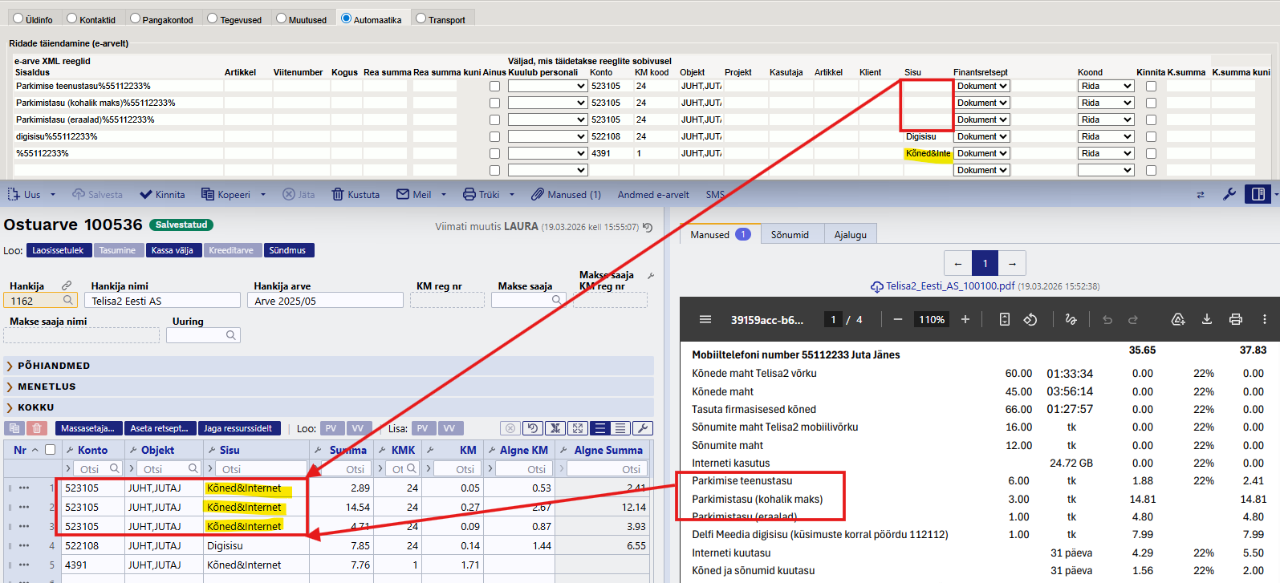Click the Kustuta trash icon in toolbar
The image size is (1280, 583).
pos(338,195)
